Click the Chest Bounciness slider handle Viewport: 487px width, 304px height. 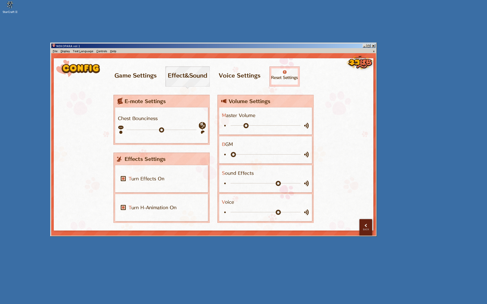point(162,130)
